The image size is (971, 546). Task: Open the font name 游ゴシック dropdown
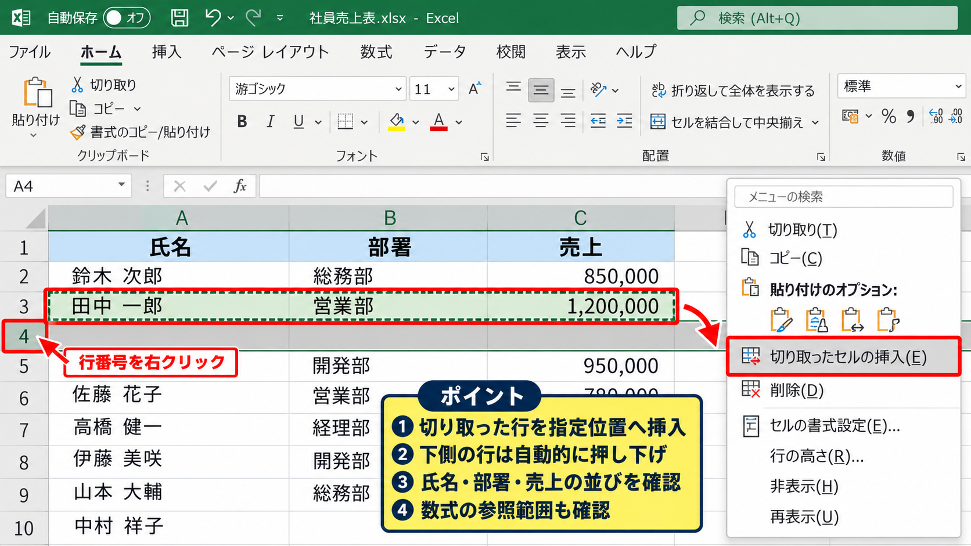point(398,89)
